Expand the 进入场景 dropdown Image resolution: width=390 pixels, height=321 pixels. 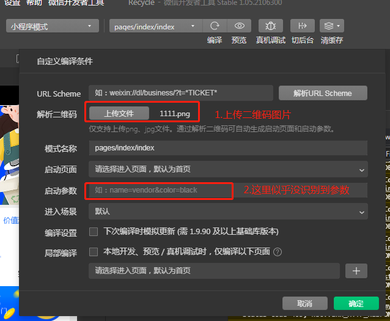pos(228,212)
